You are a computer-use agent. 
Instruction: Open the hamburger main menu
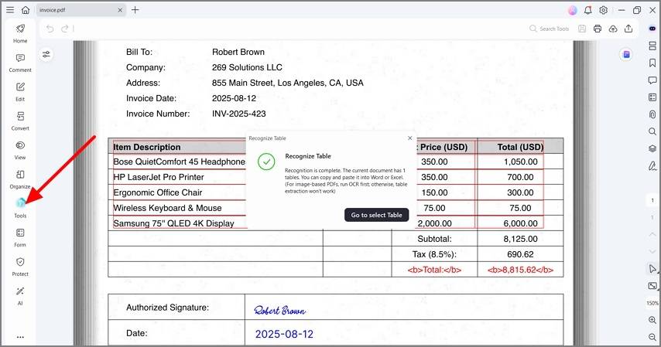coord(9,10)
